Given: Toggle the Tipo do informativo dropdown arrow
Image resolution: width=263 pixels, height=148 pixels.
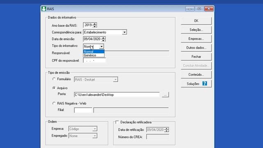Looking at the screenshot, I should pyautogui.click(x=102, y=46).
